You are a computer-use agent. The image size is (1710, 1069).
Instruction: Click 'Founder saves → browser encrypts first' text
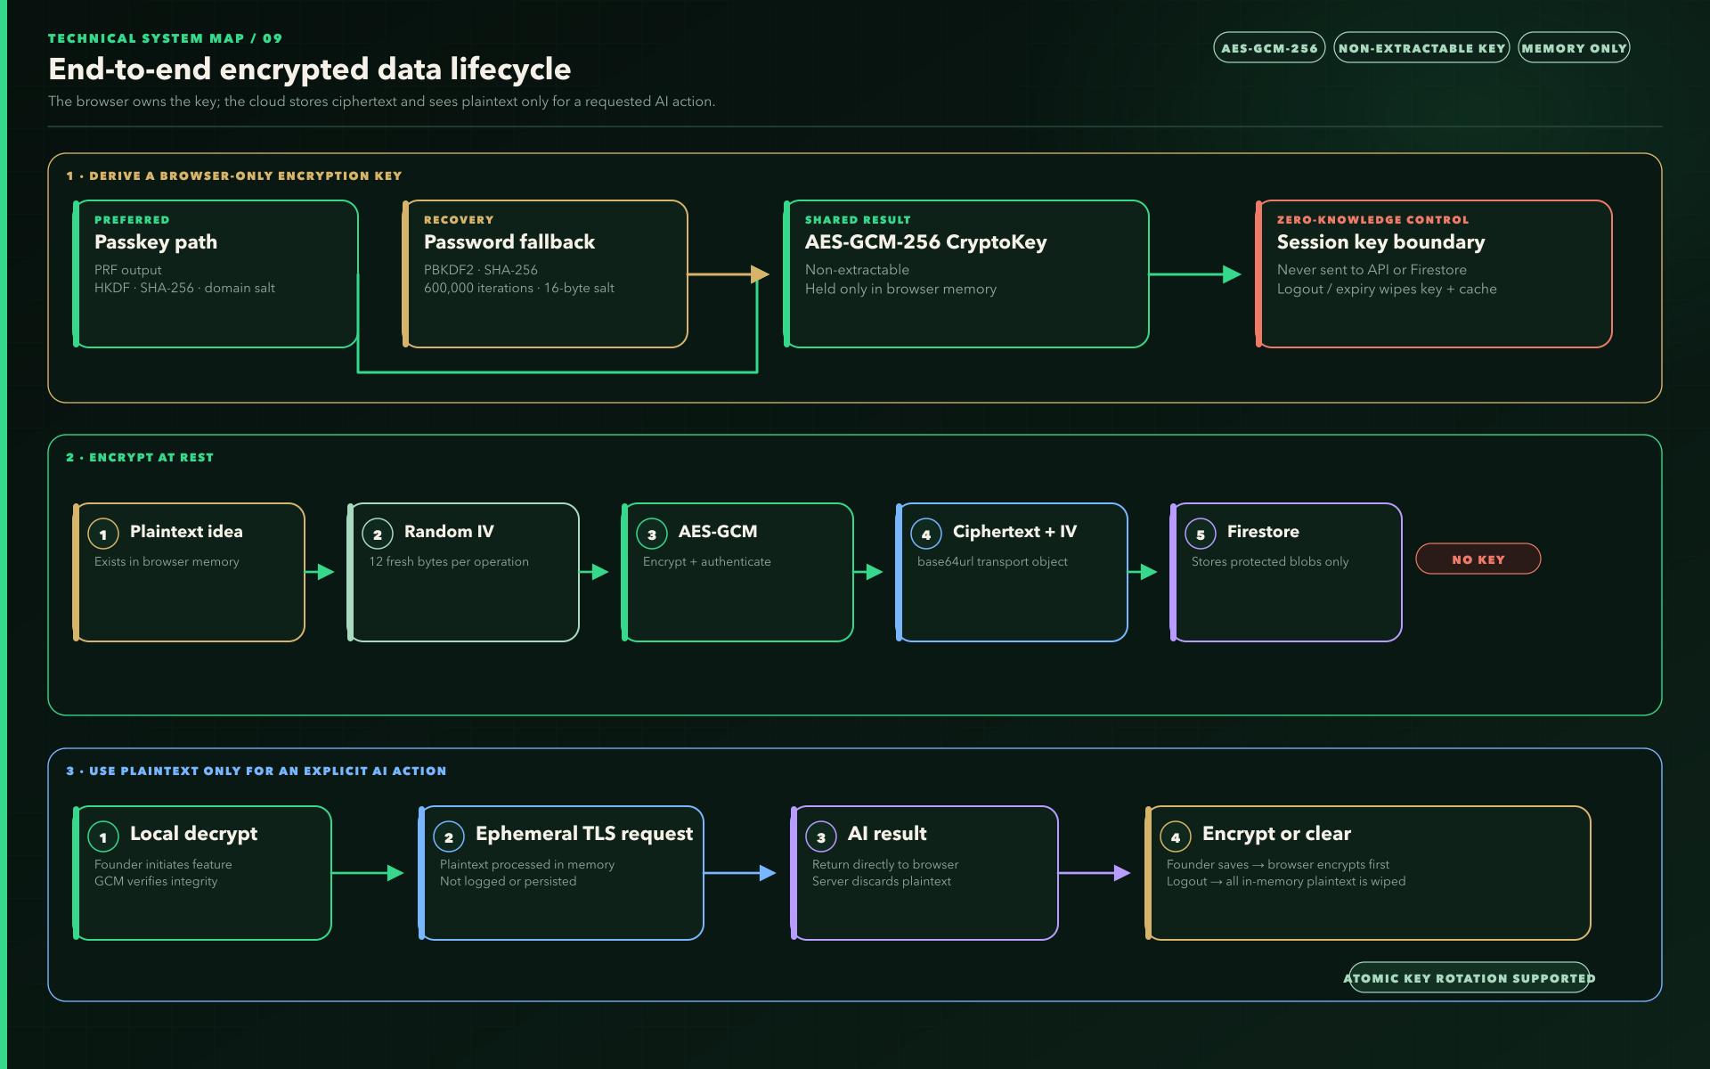click(1278, 864)
